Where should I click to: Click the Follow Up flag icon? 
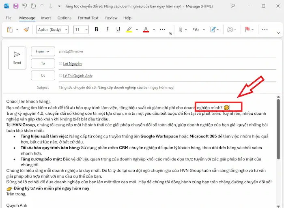pos(247,30)
